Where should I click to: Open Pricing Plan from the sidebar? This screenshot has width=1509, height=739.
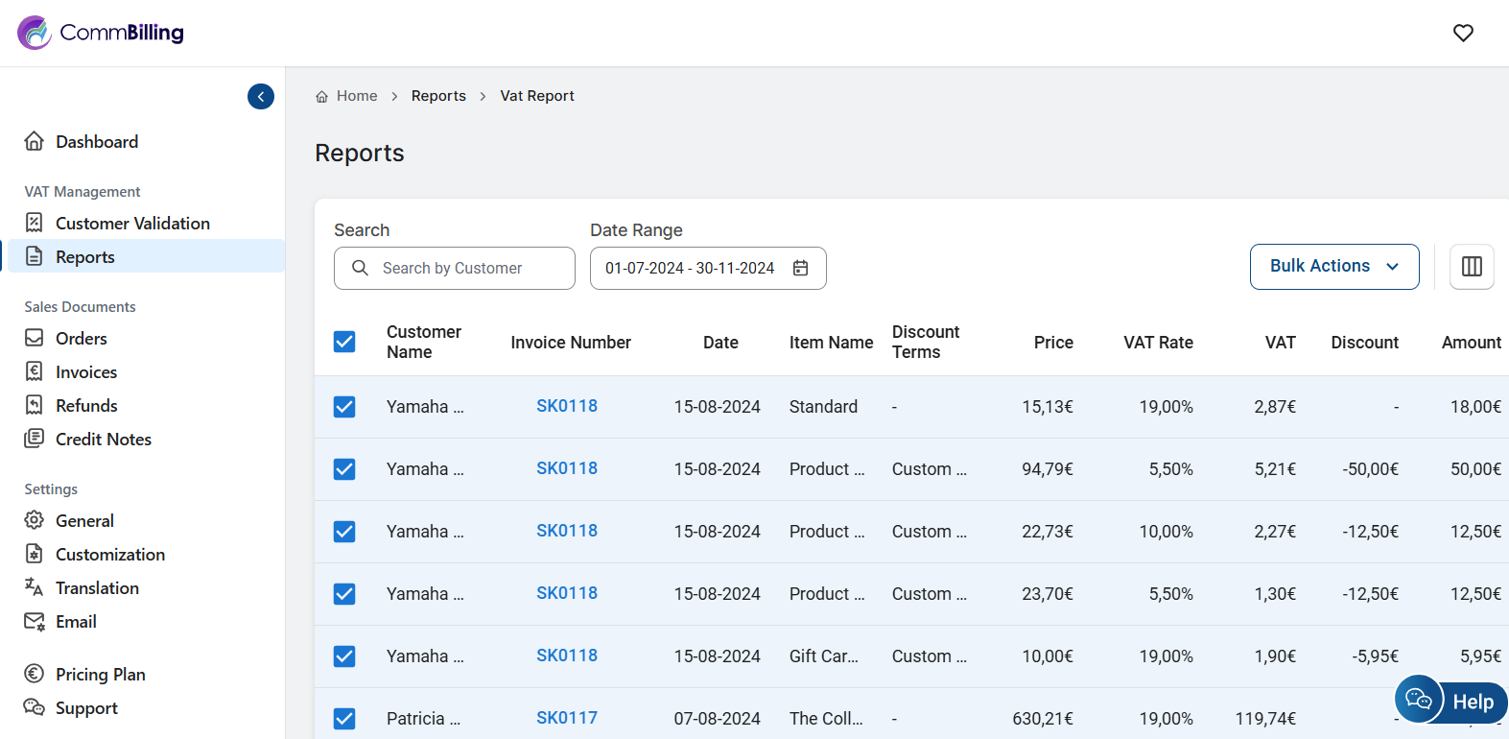[101, 675]
